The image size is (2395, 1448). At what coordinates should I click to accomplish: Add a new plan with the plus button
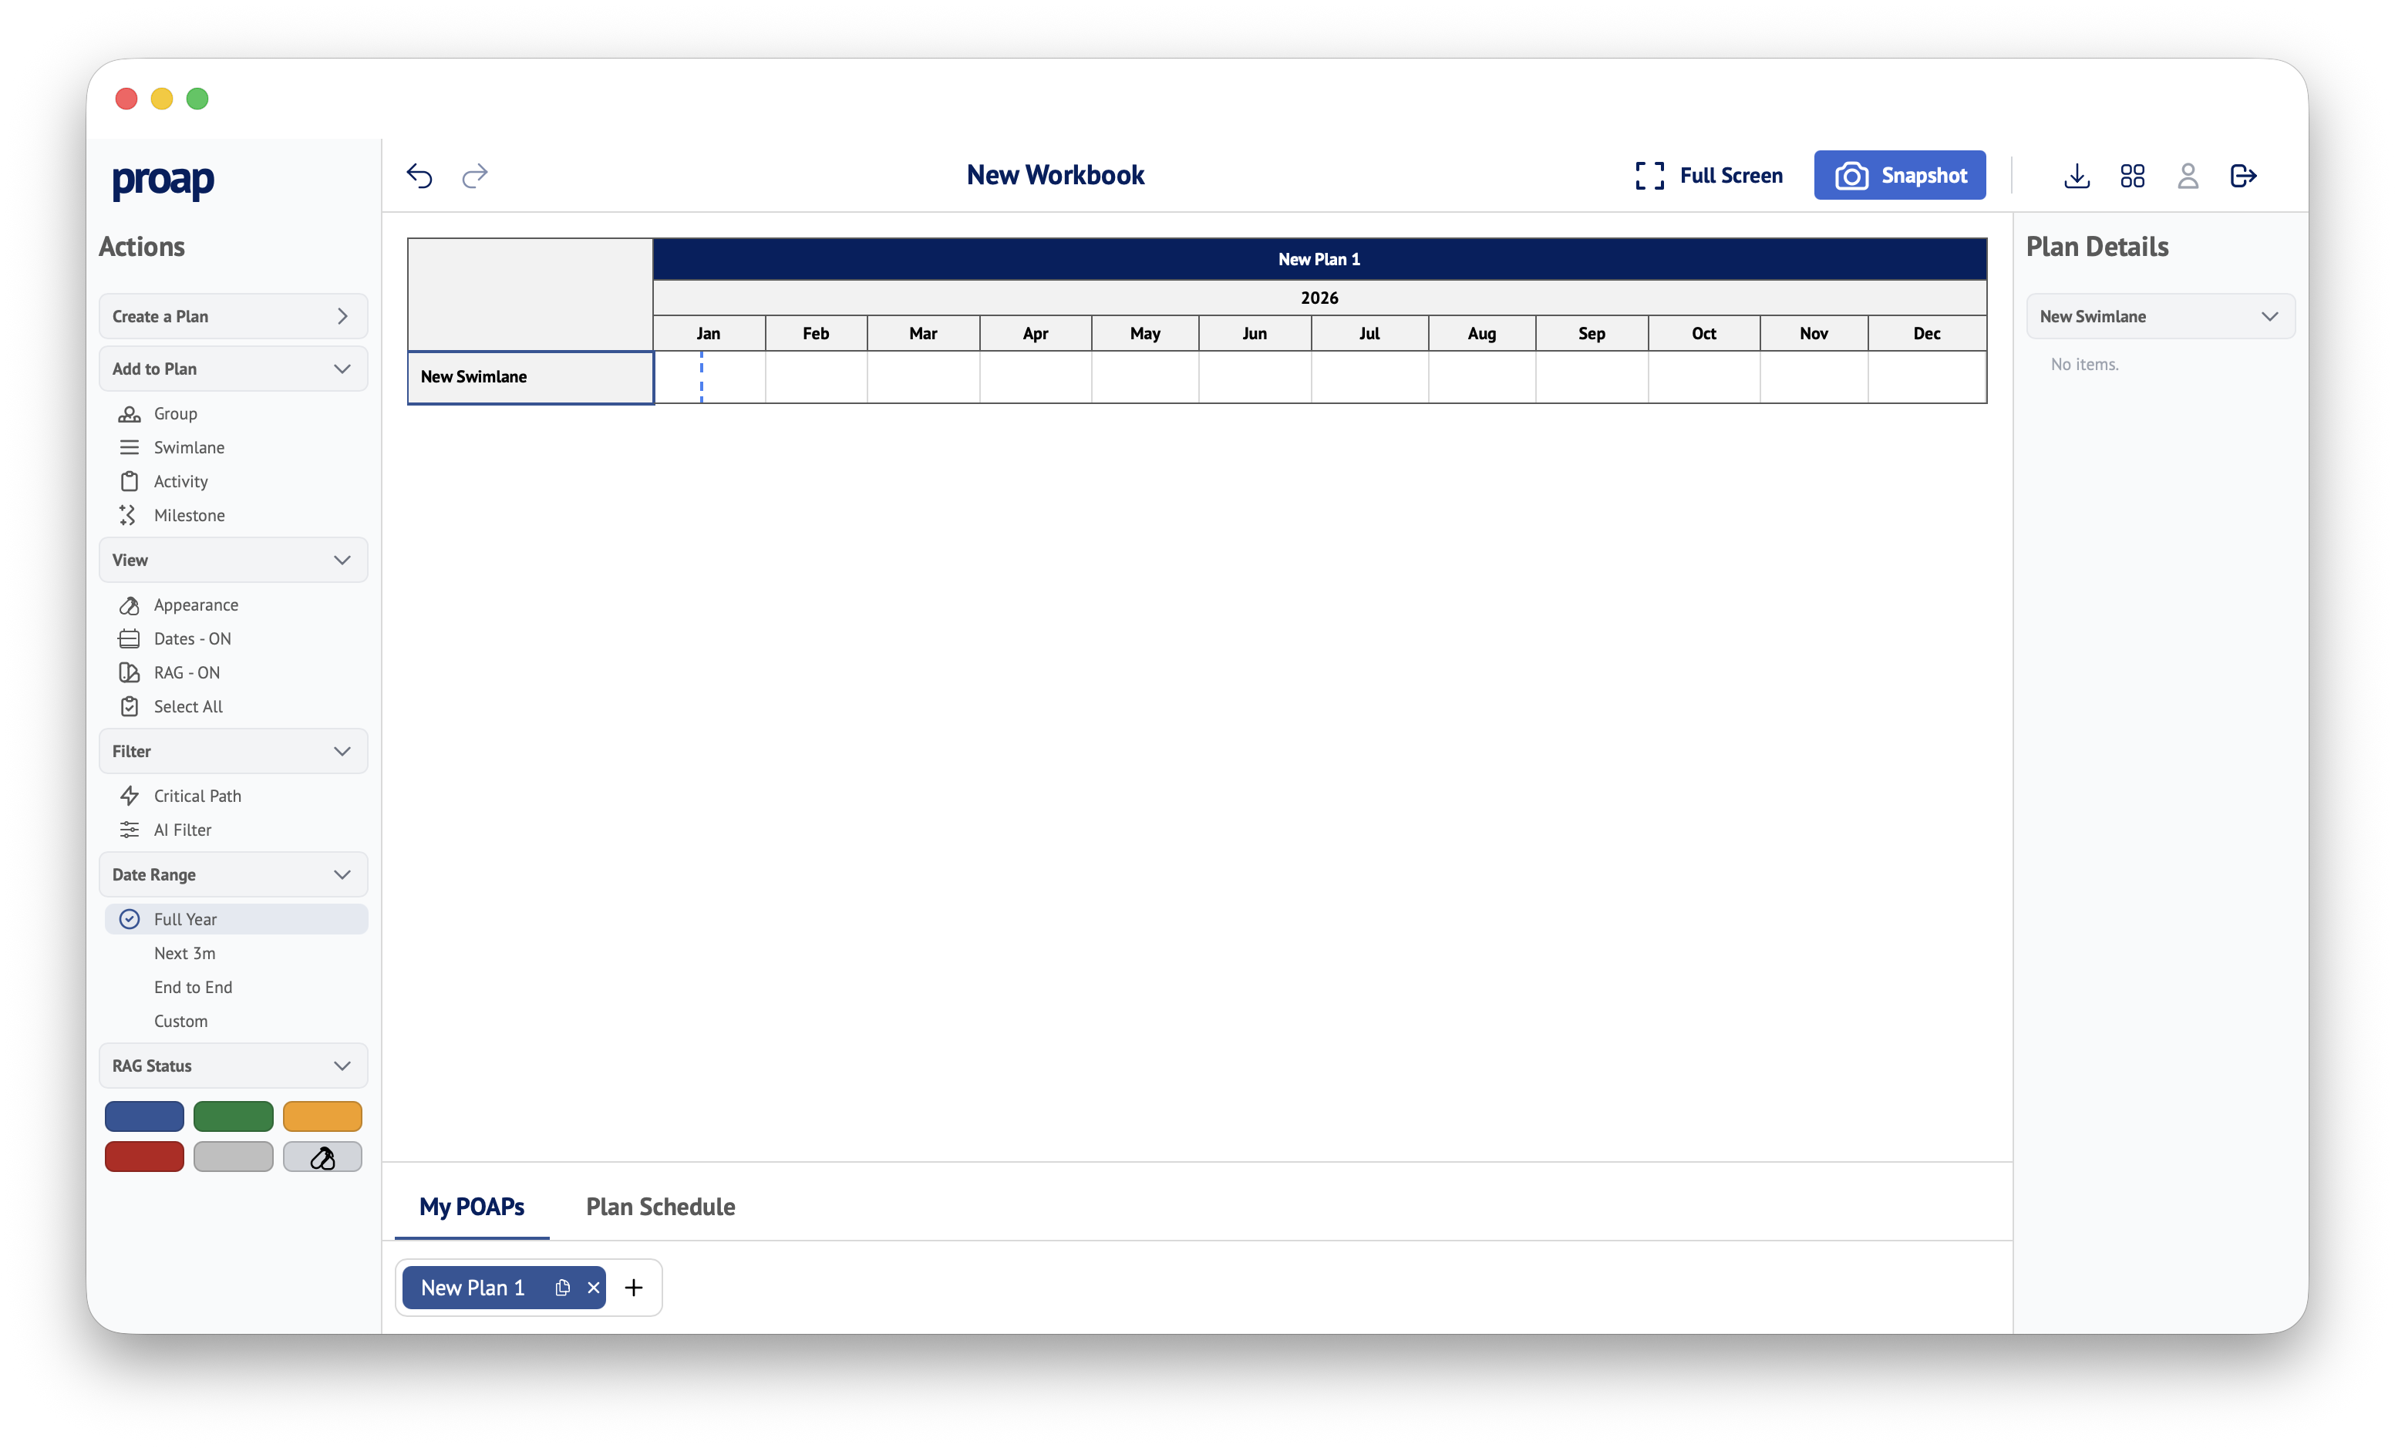tap(634, 1287)
